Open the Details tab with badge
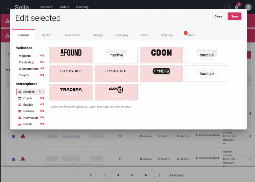 [x=190, y=35]
